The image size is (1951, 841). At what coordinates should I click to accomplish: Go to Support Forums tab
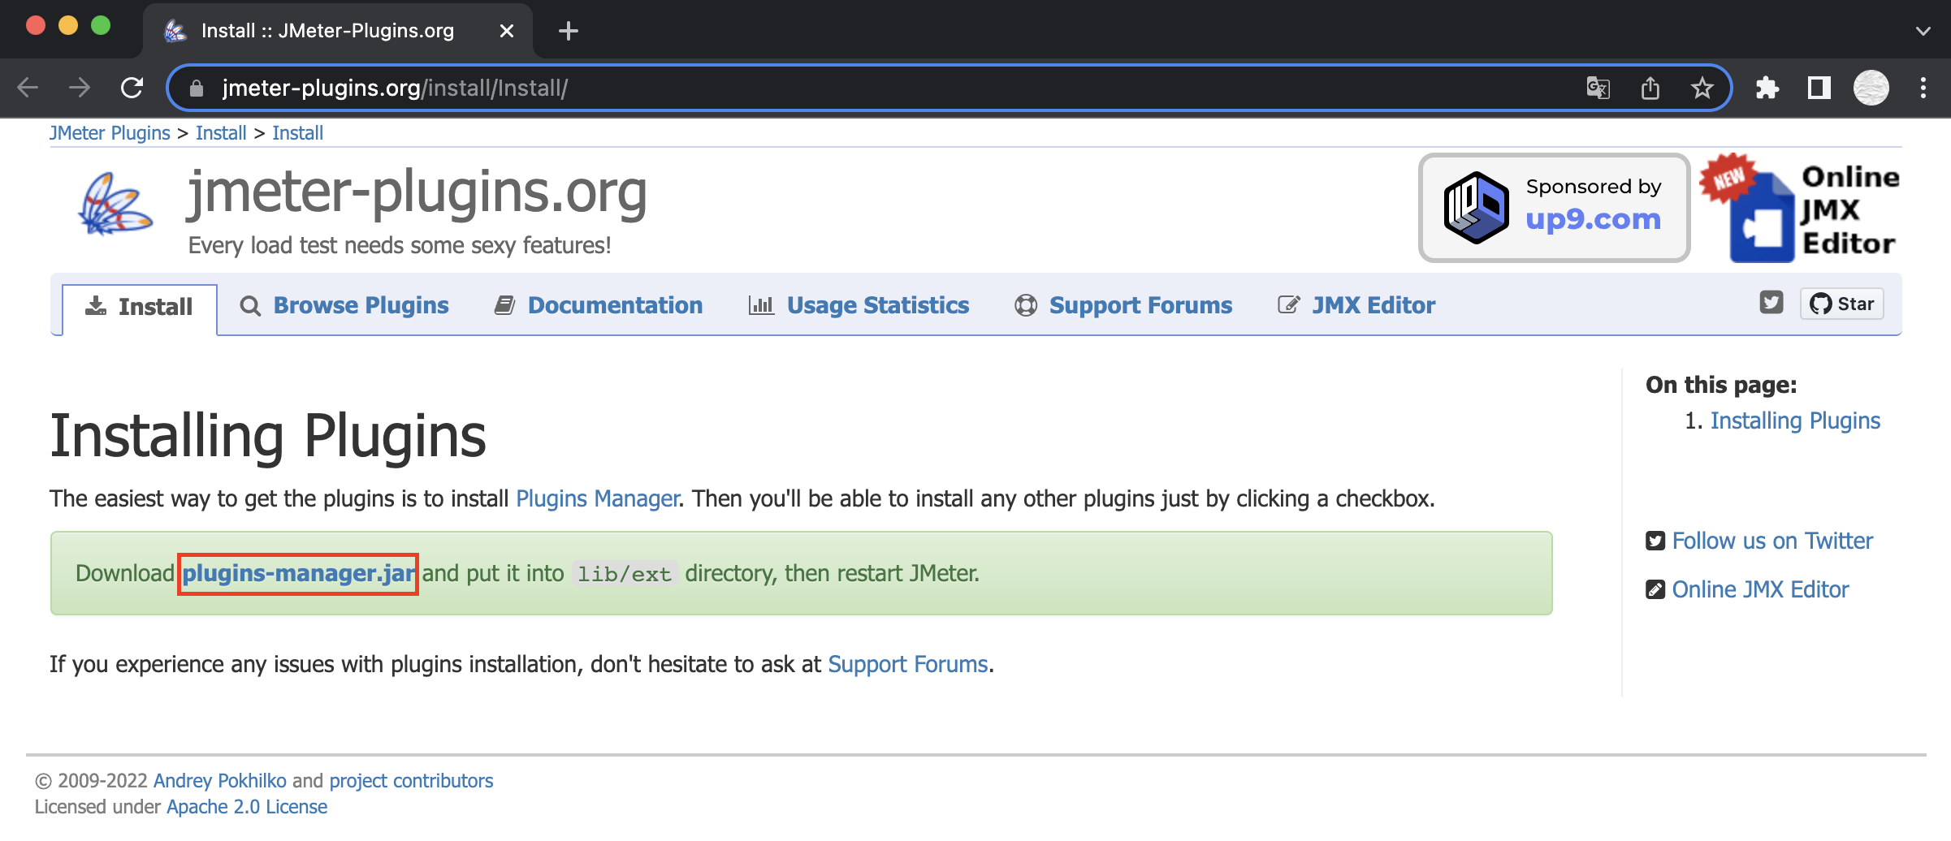coord(1123,305)
